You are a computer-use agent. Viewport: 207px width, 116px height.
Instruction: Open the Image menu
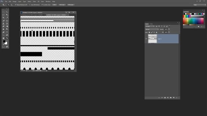[15, 1]
